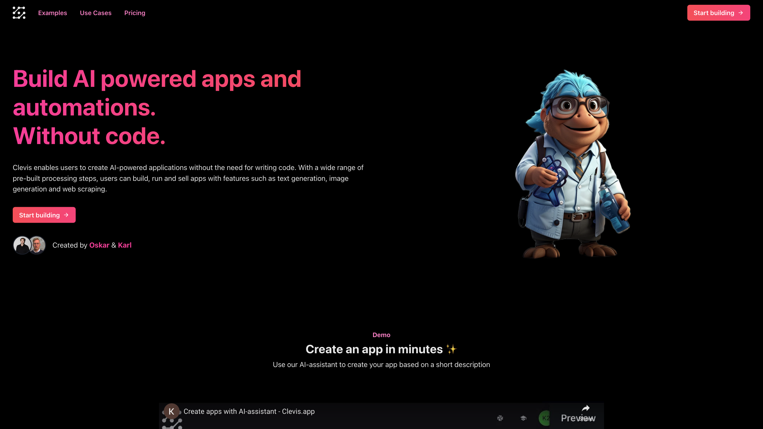Click the green K2 avatar in the video
The height and width of the screenshot is (429, 763).
point(544,418)
